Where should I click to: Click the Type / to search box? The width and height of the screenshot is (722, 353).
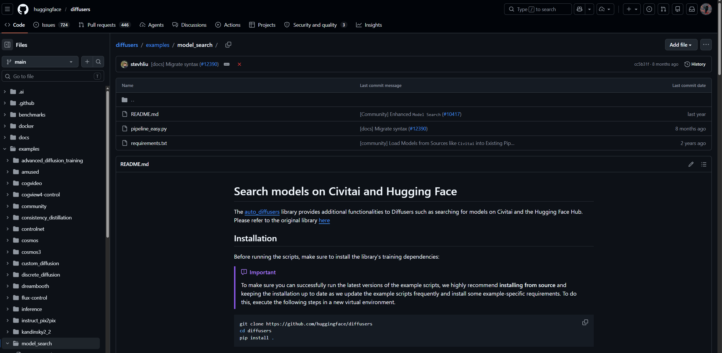pyautogui.click(x=538, y=9)
